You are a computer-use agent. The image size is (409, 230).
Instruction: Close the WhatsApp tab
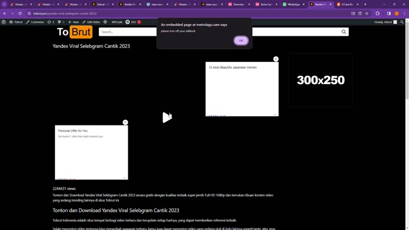pyautogui.click(x=303, y=5)
